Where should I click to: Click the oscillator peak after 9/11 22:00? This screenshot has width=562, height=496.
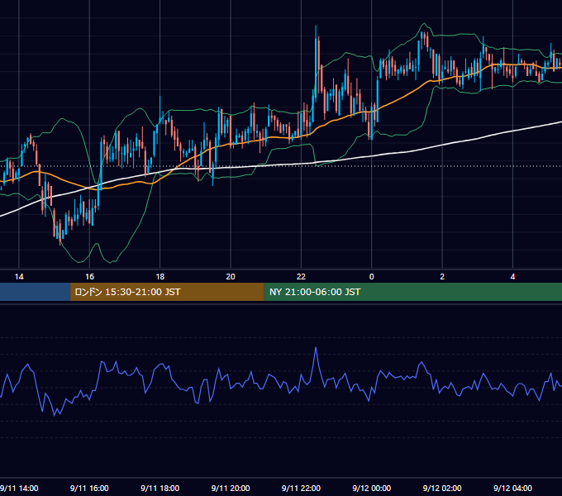[316, 348]
